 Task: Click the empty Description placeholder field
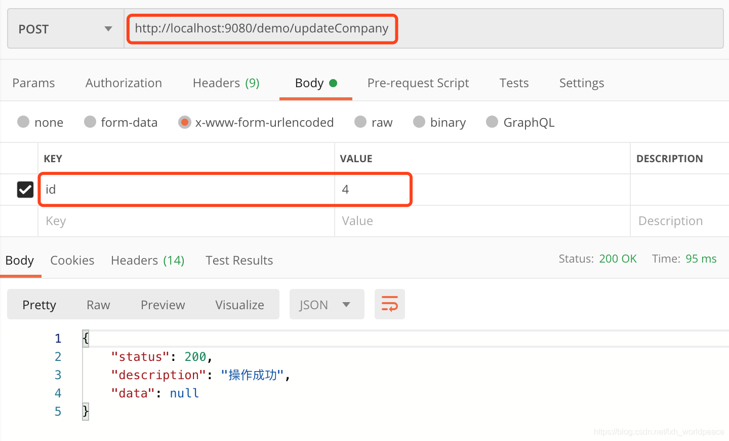pyautogui.click(x=679, y=221)
